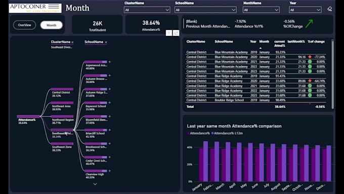Sort table by Year column header
Screen dimensions: 344x194
coord(253,42)
